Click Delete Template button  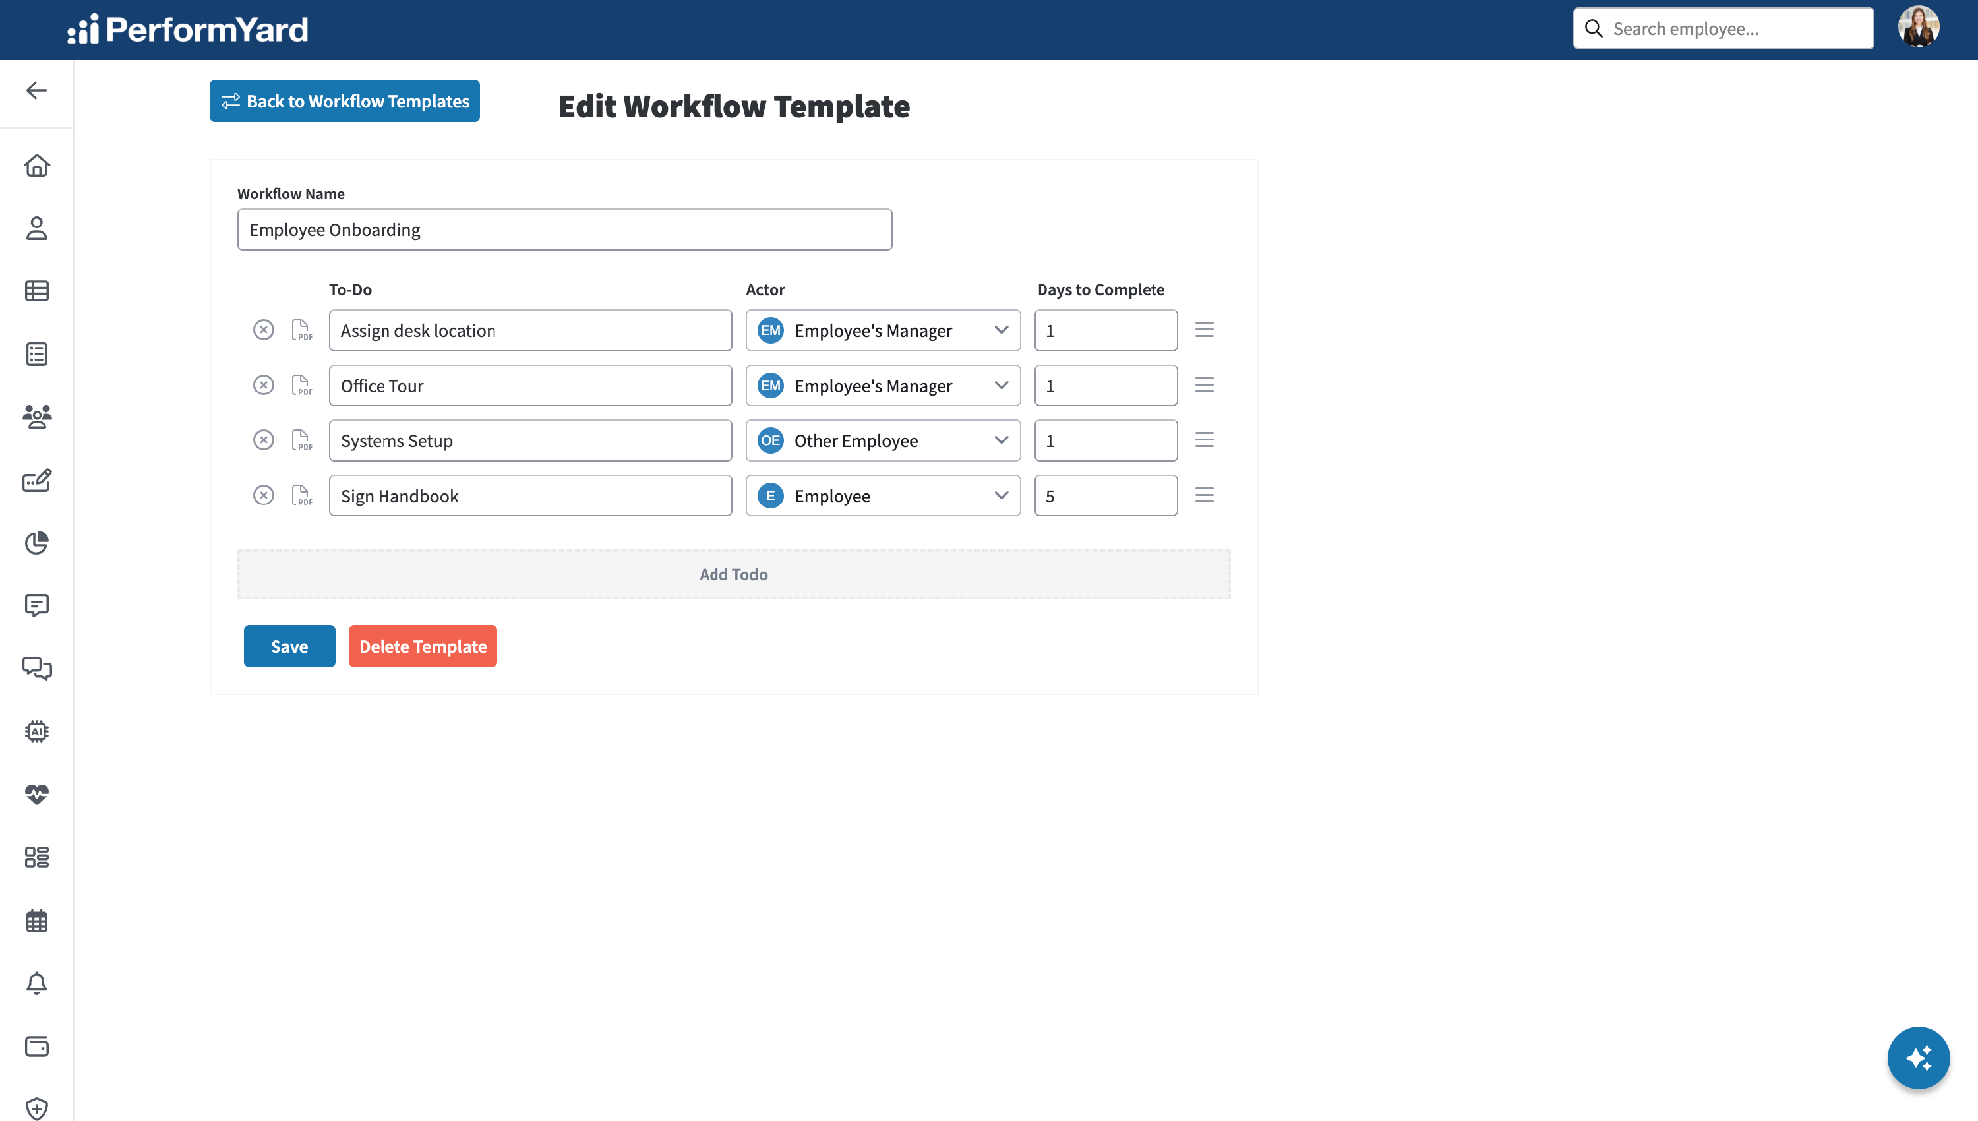click(423, 646)
